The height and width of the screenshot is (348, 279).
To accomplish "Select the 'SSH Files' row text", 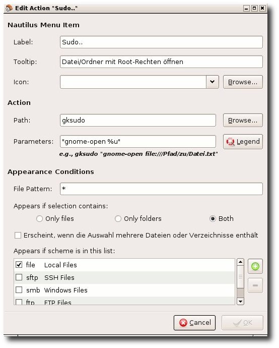I will point(59,277).
